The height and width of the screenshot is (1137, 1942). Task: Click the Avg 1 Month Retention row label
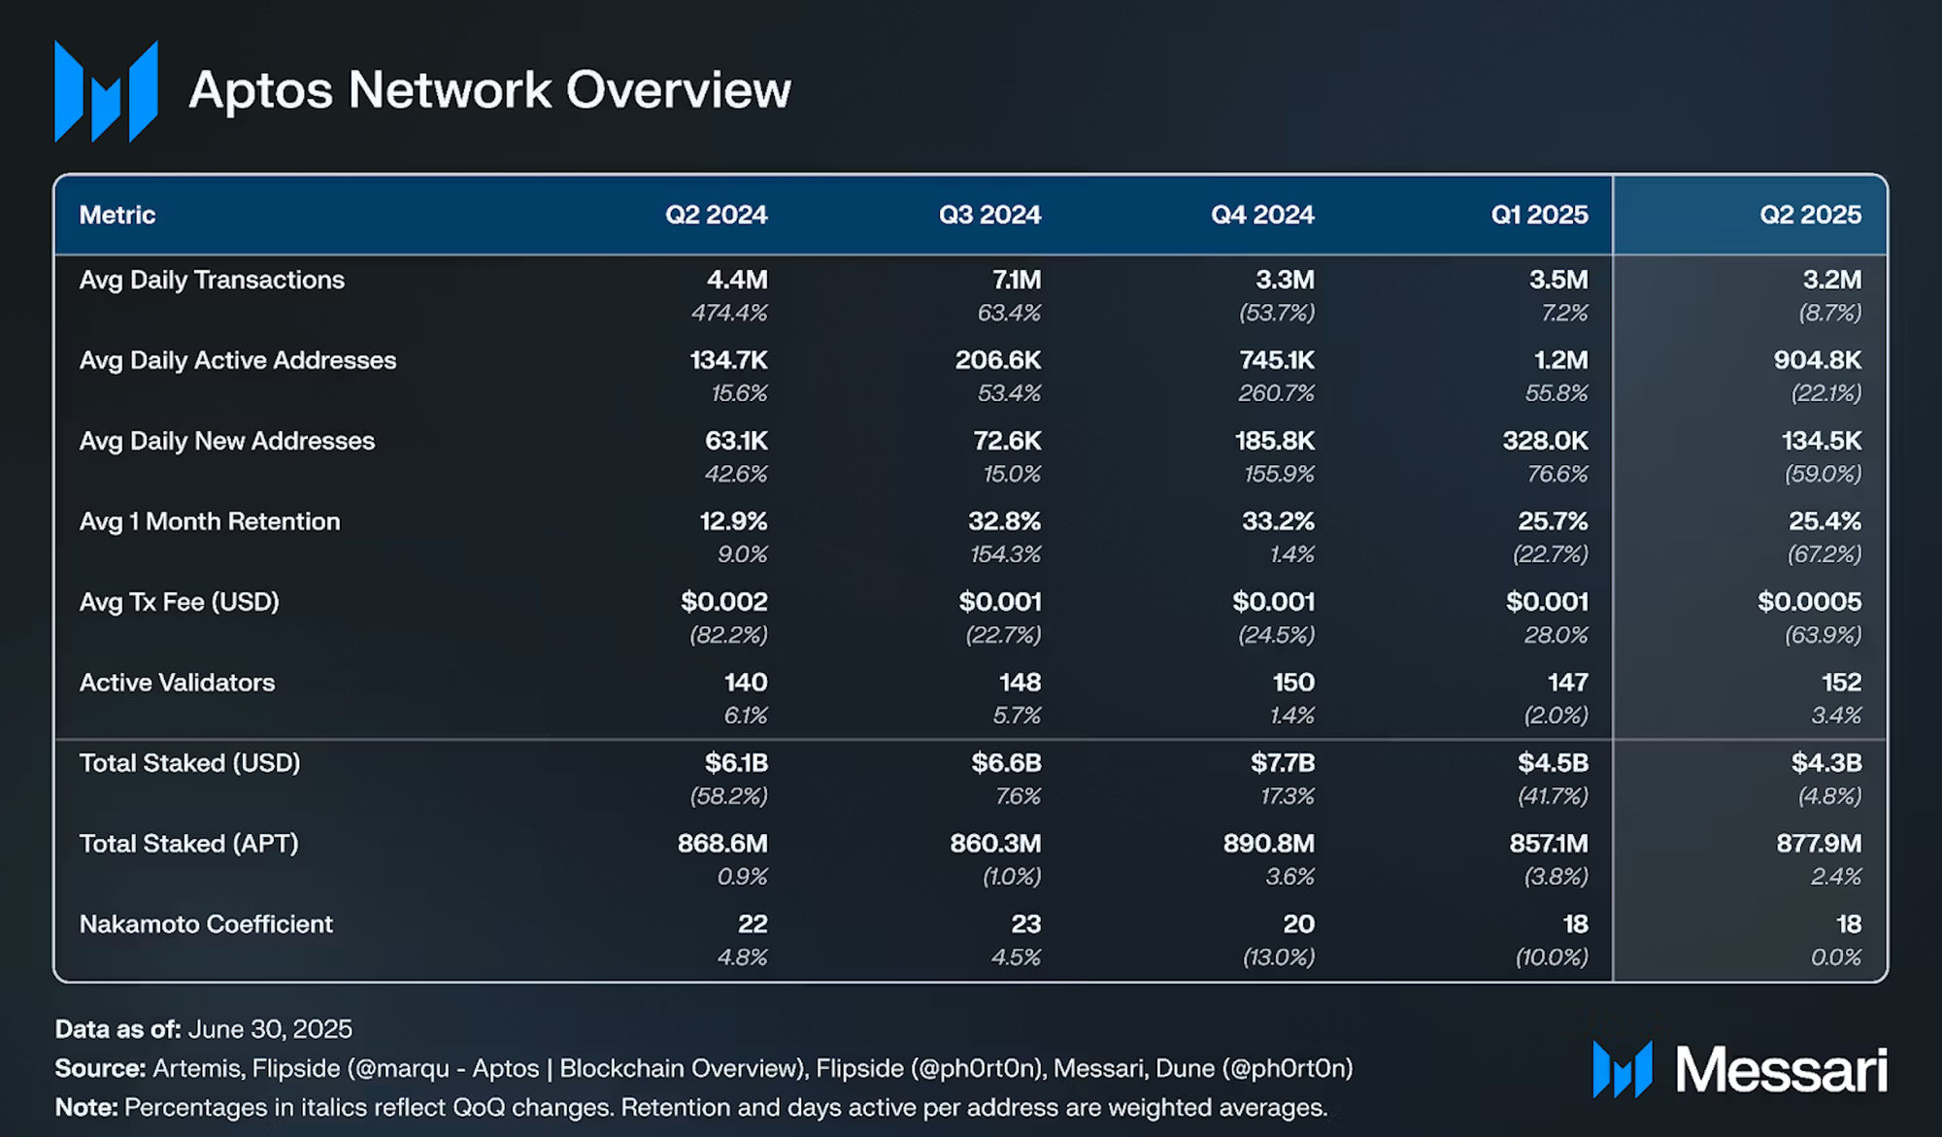[209, 521]
